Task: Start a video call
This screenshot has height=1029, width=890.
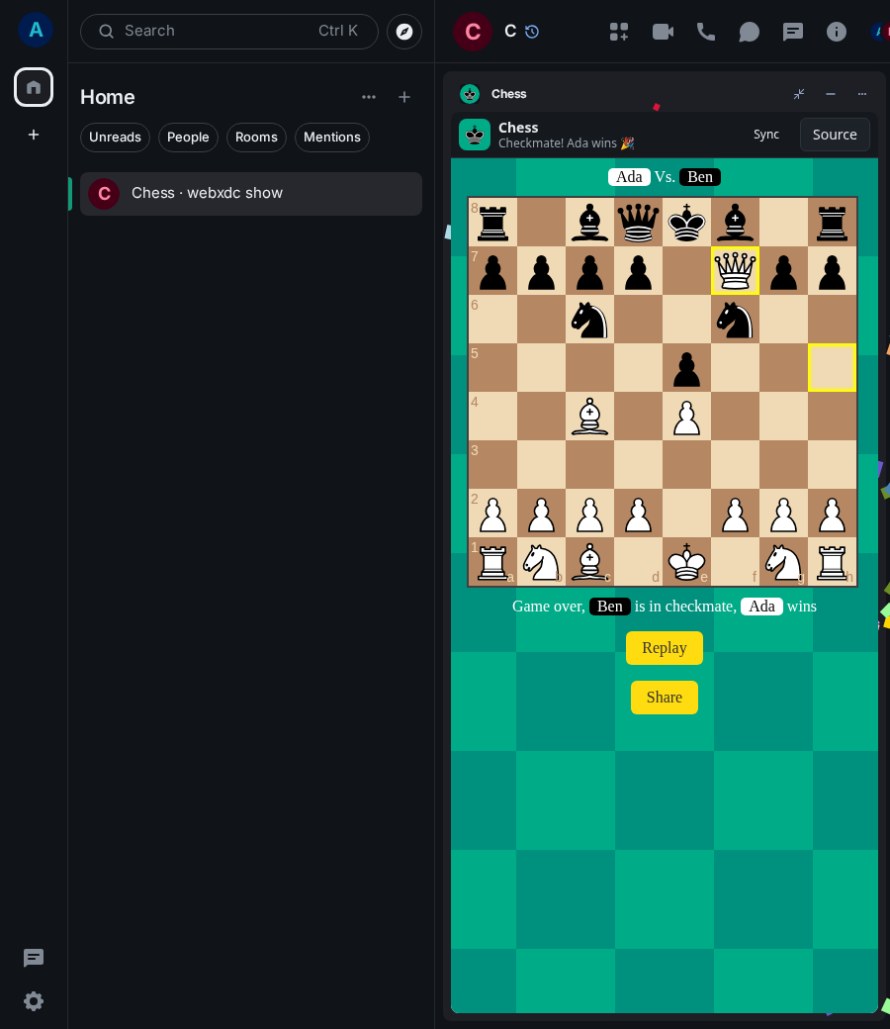Action: (x=663, y=32)
